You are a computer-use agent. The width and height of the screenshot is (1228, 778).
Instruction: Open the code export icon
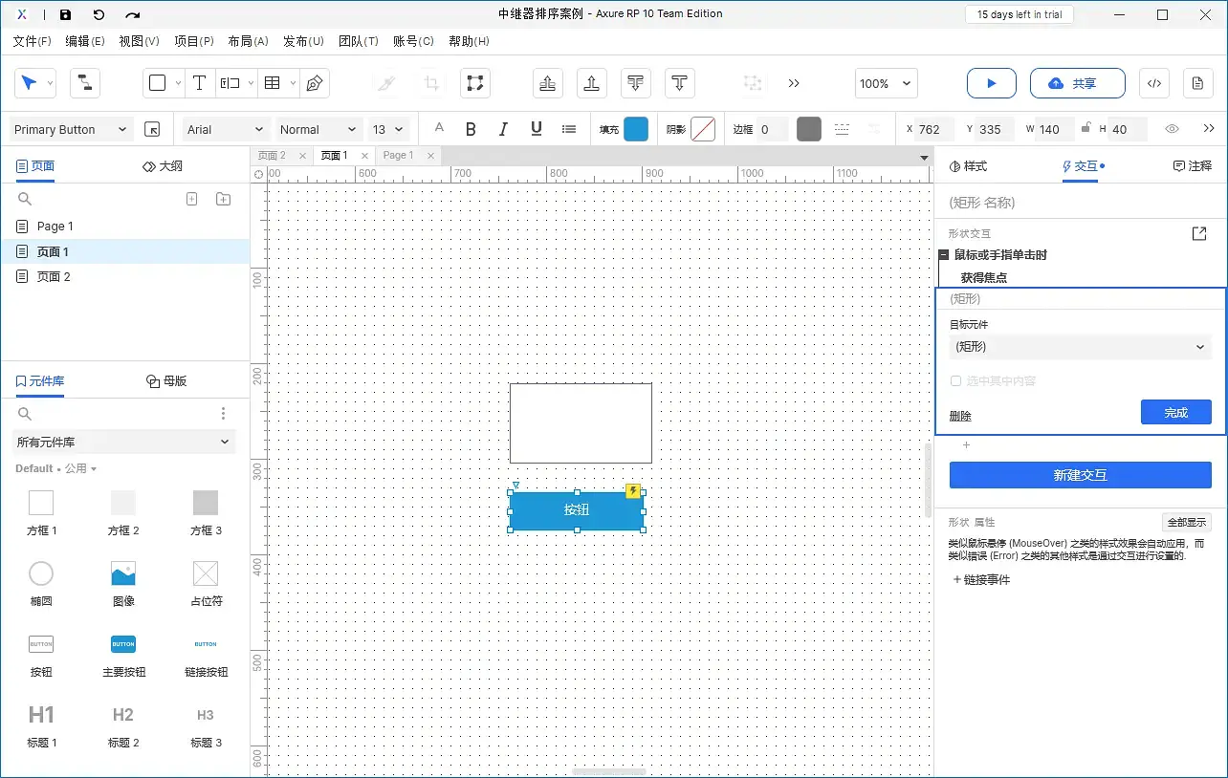[1154, 83]
